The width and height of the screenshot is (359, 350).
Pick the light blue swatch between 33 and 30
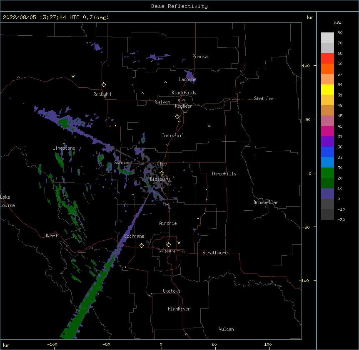coord(327,163)
